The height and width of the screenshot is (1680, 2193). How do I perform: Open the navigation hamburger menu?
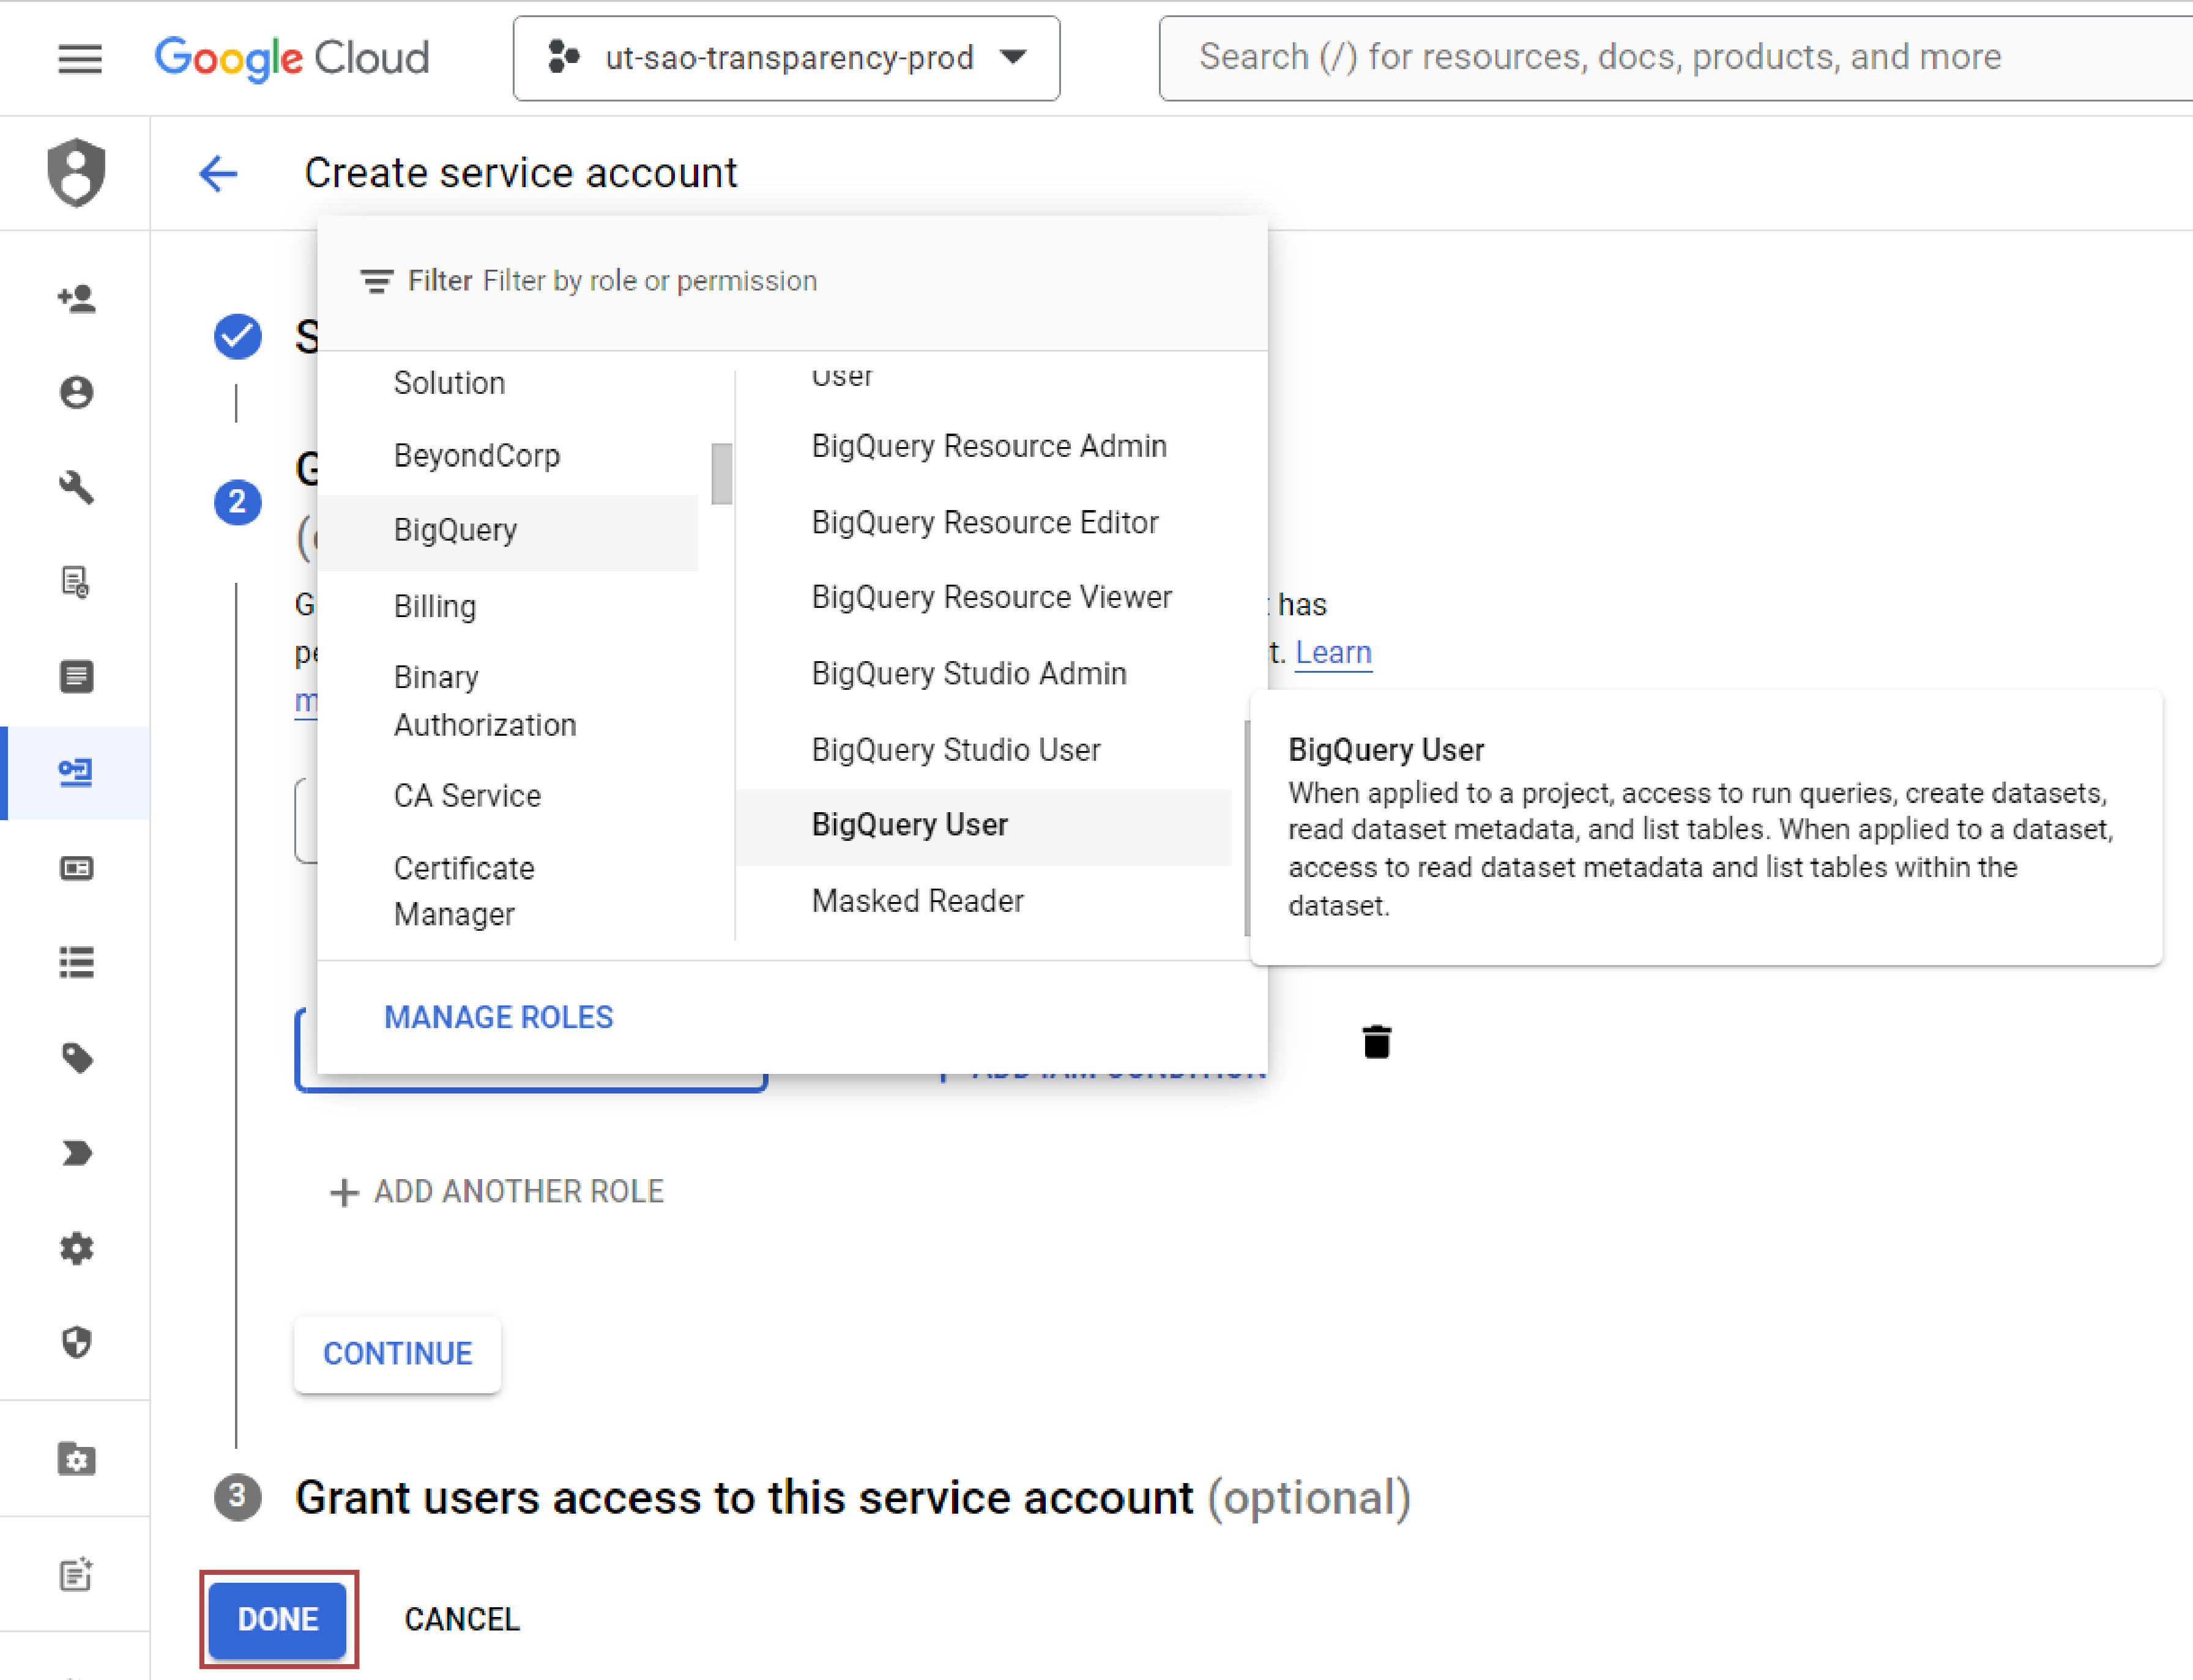tap(80, 59)
